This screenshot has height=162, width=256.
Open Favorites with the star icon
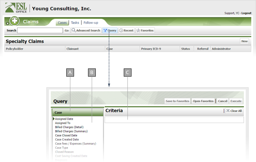[x=145, y=31]
